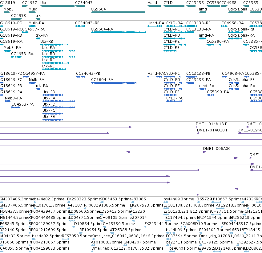Select transcript Utx-RE

(54, 69)
